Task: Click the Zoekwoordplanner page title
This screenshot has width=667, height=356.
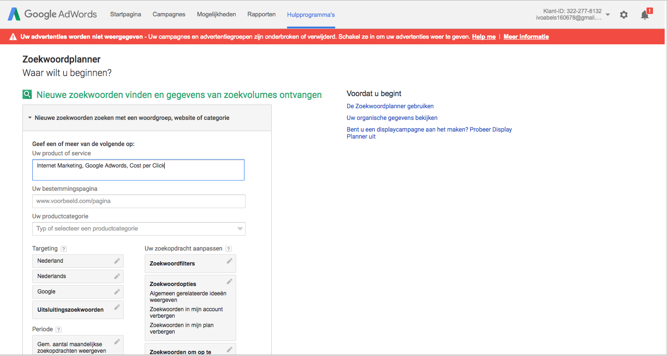Action: [62, 59]
